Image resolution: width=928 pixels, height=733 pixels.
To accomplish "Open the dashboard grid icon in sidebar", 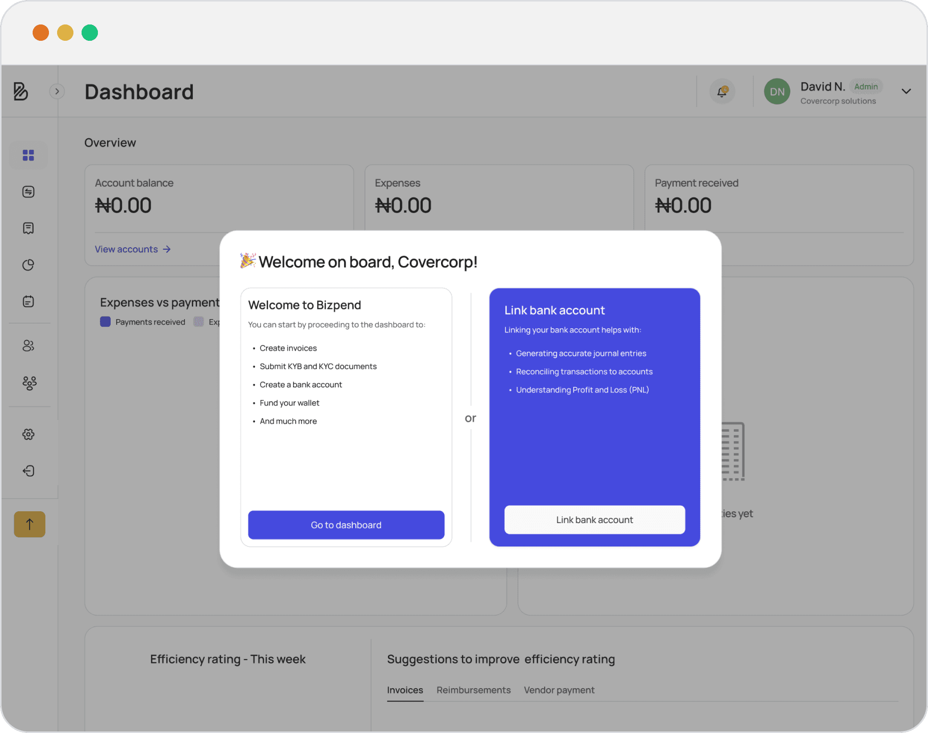I will [29, 155].
